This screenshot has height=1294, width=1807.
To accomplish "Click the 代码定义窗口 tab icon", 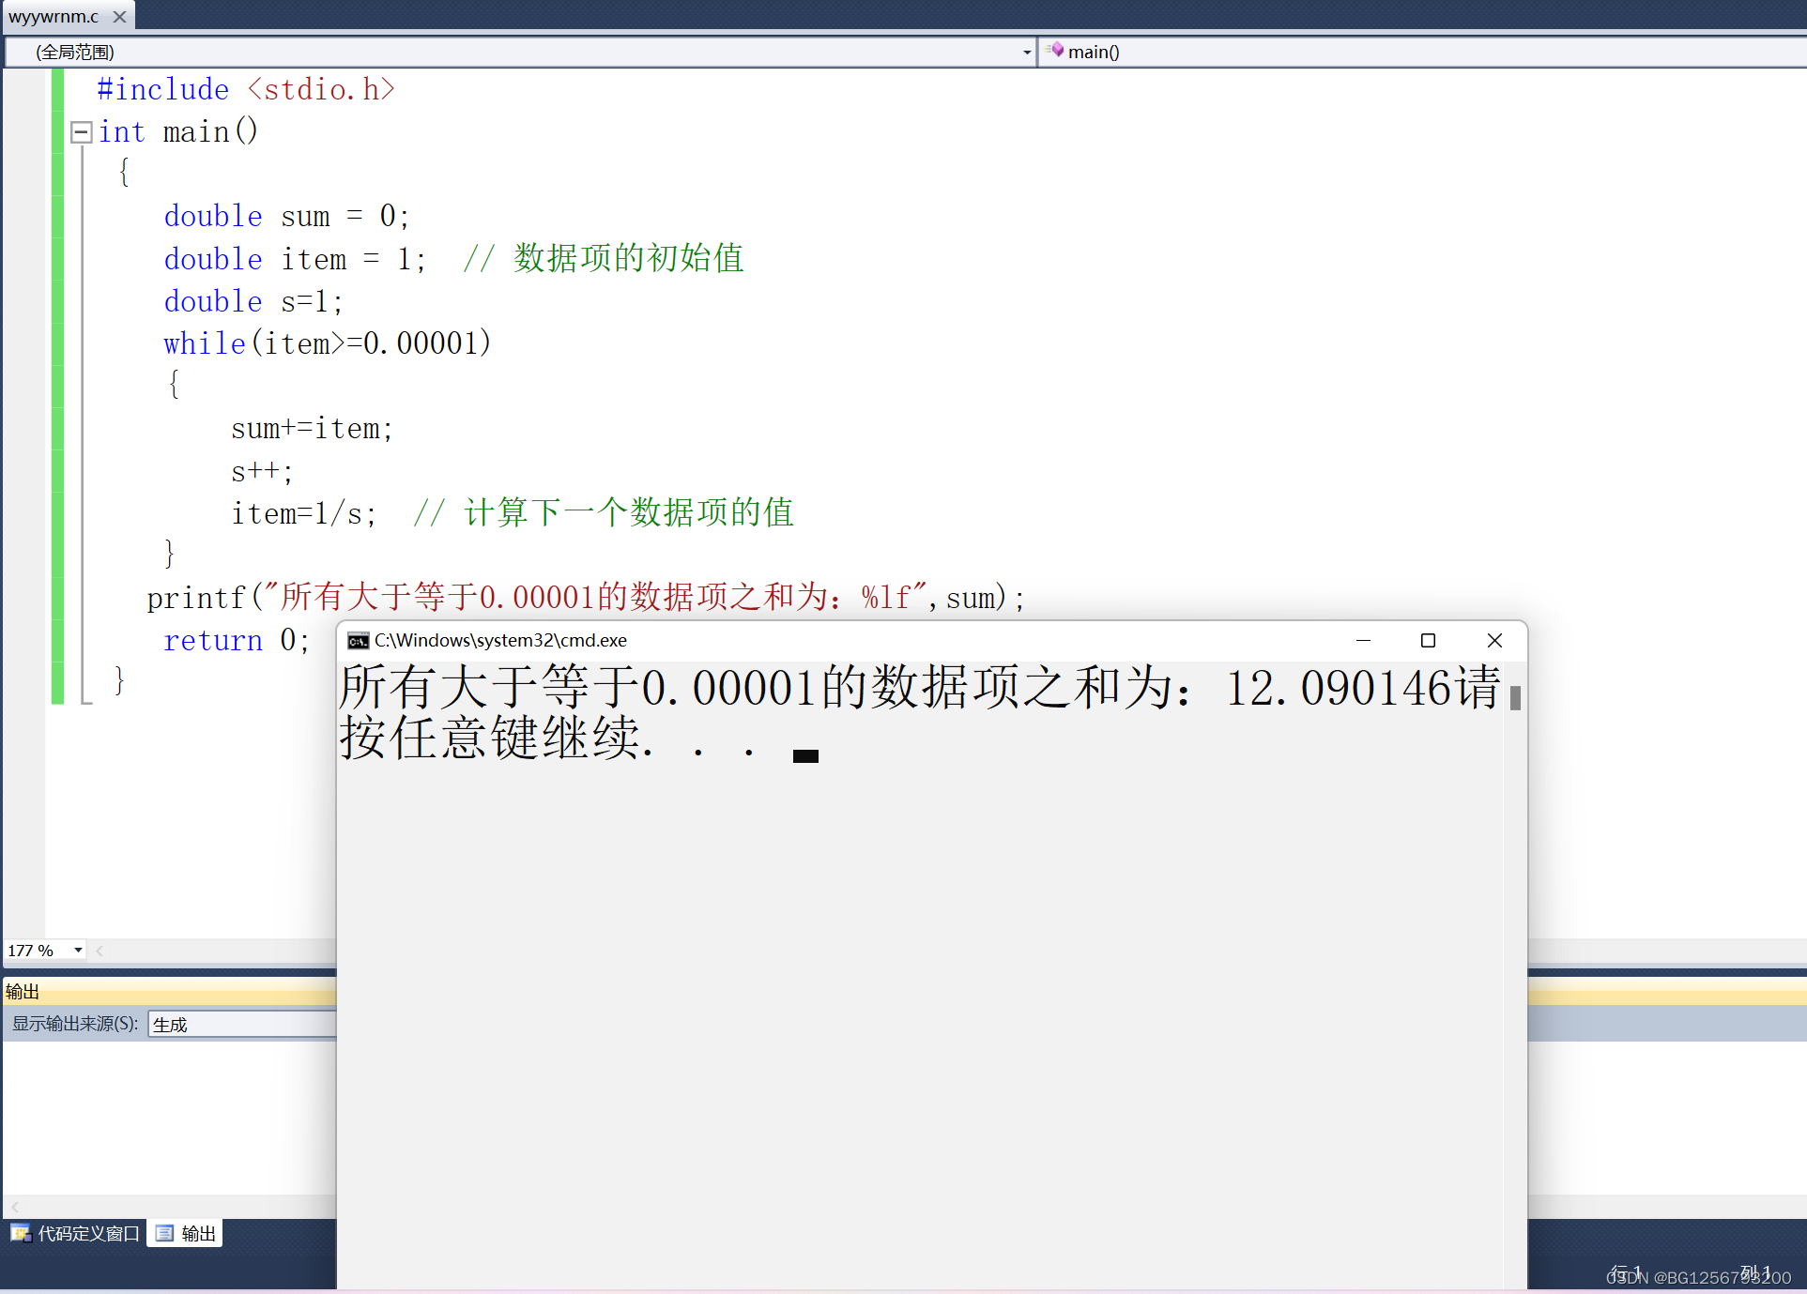I will [21, 1233].
